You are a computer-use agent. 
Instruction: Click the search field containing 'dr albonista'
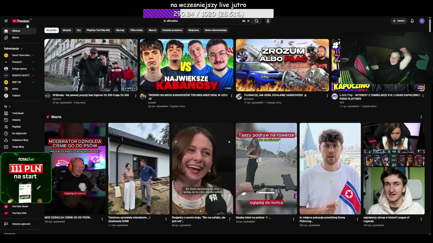click(x=202, y=21)
